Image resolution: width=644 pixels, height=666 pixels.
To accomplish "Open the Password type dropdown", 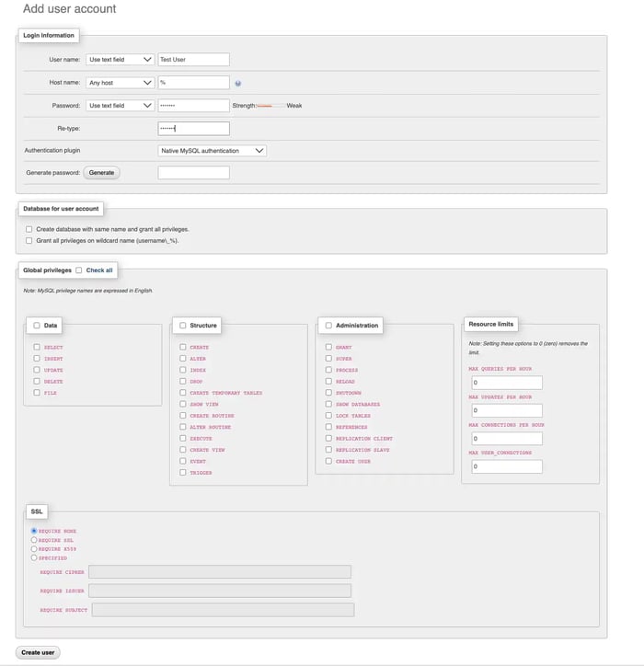I will tap(120, 106).
